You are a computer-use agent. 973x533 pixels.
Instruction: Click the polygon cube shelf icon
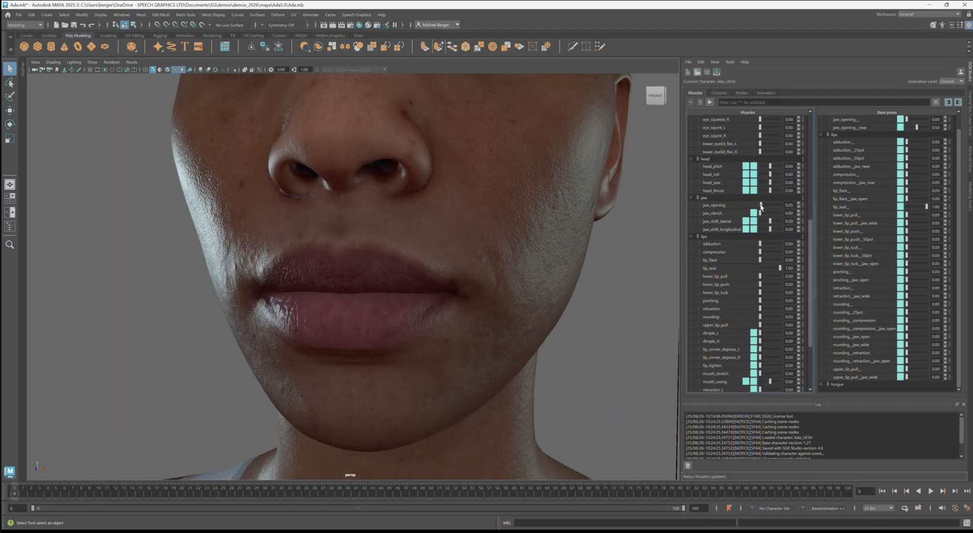(x=38, y=47)
